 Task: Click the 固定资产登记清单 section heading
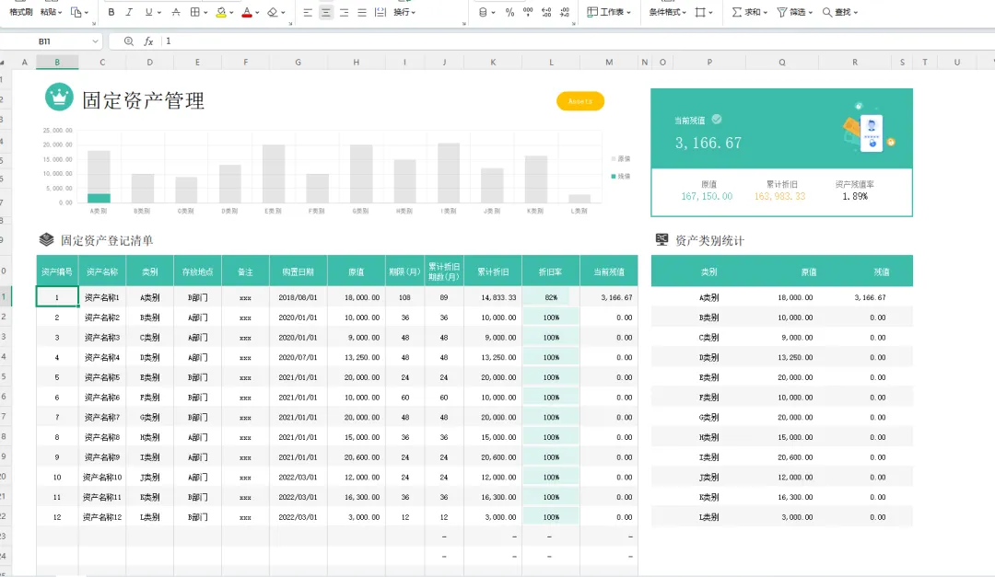point(107,240)
